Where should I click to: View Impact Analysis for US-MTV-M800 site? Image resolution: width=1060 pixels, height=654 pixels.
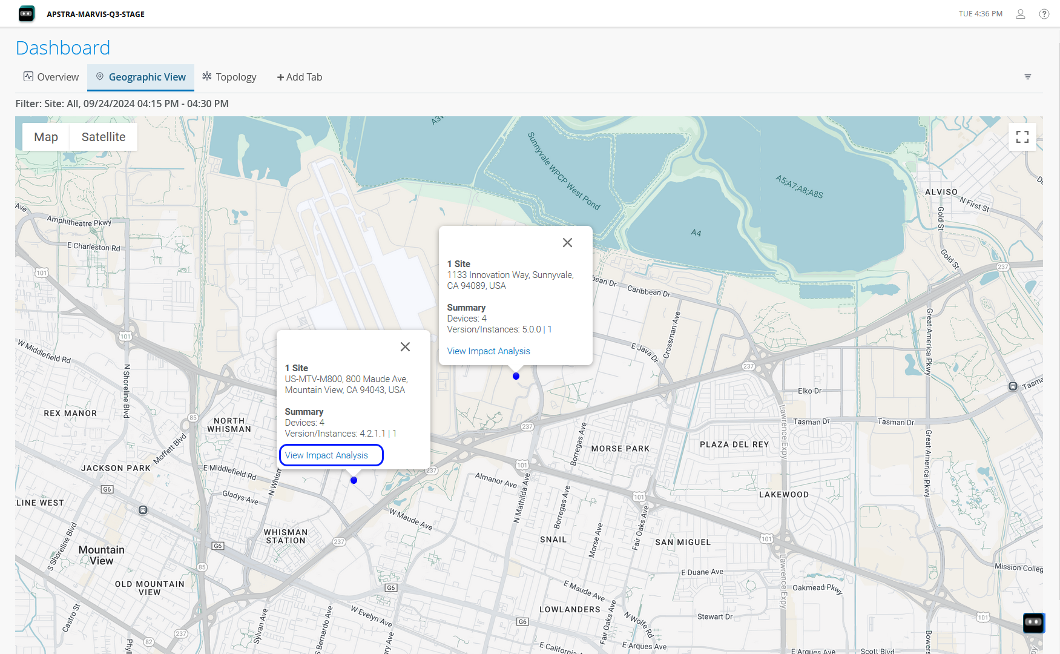tap(326, 455)
